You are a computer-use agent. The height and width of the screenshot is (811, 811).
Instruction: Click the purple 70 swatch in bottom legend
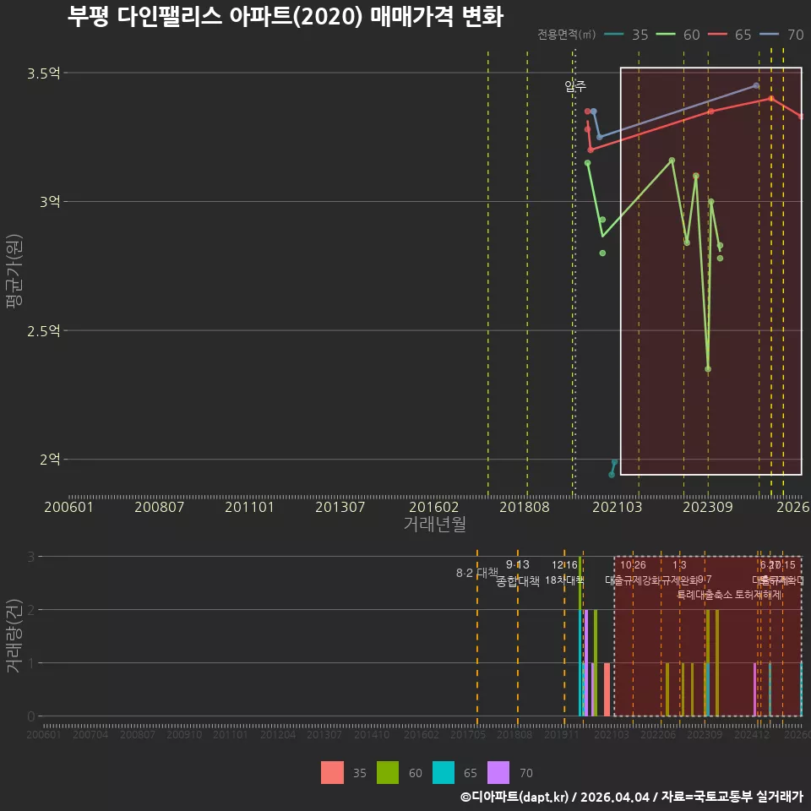(x=498, y=772)
